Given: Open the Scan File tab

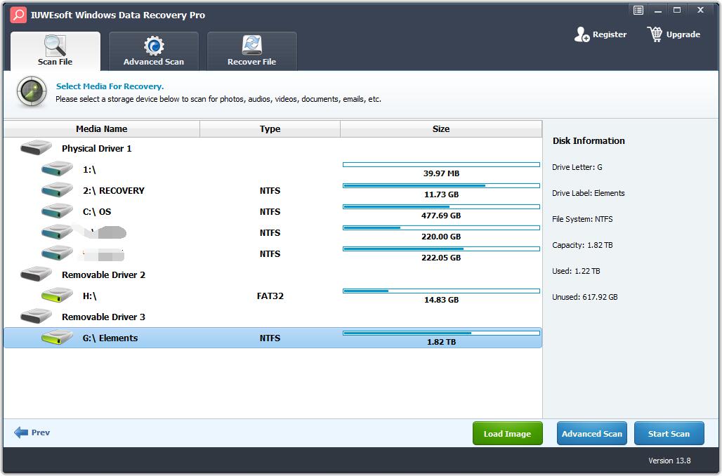Looking at the screenshot, I should pos(55,51).
